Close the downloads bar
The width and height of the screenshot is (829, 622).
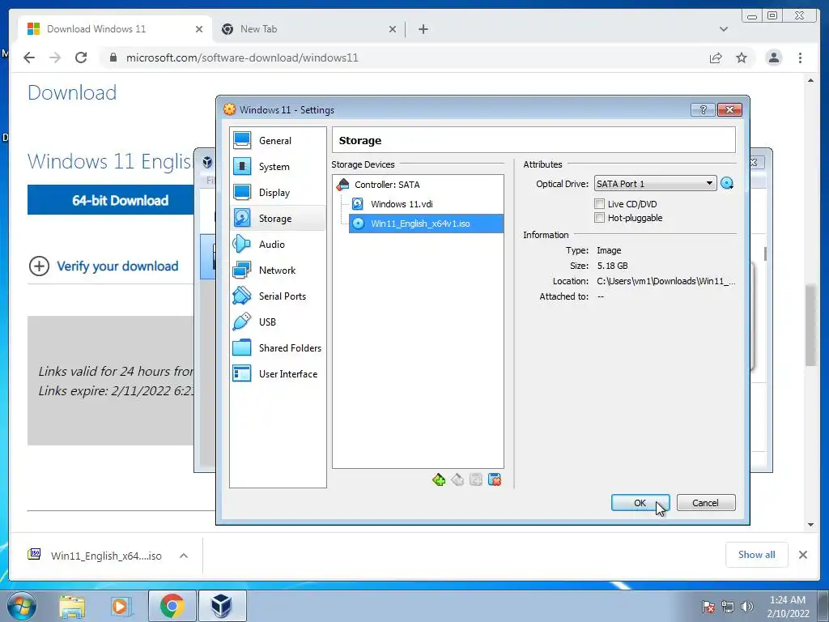[803, 555]
